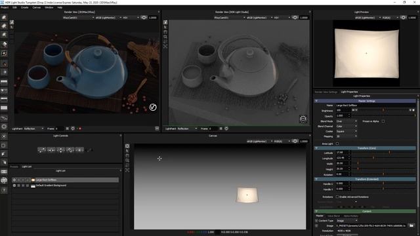Click the bottom fit icon in Canvas toolbar
This screenshot has width=420, height=236.
pyautogui.click(x=127, y=170)
